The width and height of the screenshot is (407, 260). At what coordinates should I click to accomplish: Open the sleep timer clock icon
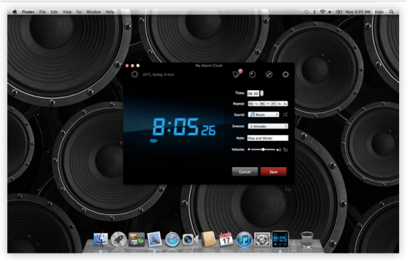[x=252, y=75]
